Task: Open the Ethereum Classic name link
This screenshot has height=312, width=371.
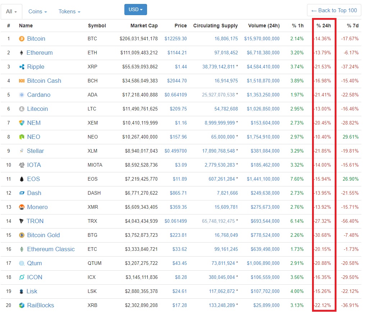Action: 51,249
